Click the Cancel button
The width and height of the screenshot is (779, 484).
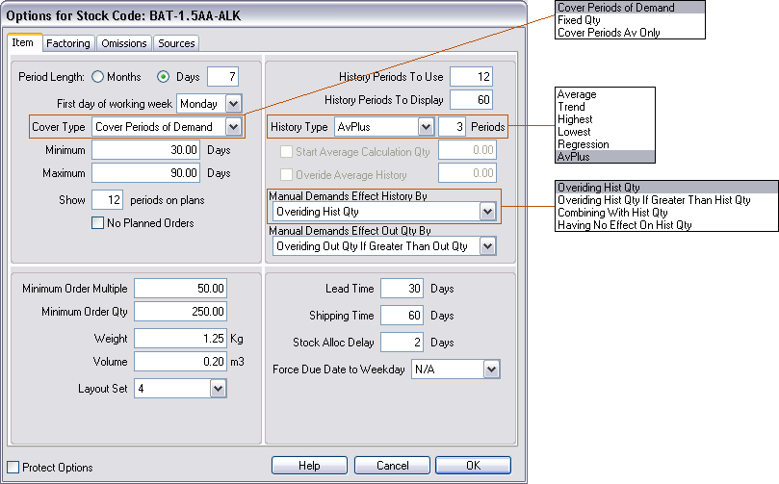pos(392,465)
